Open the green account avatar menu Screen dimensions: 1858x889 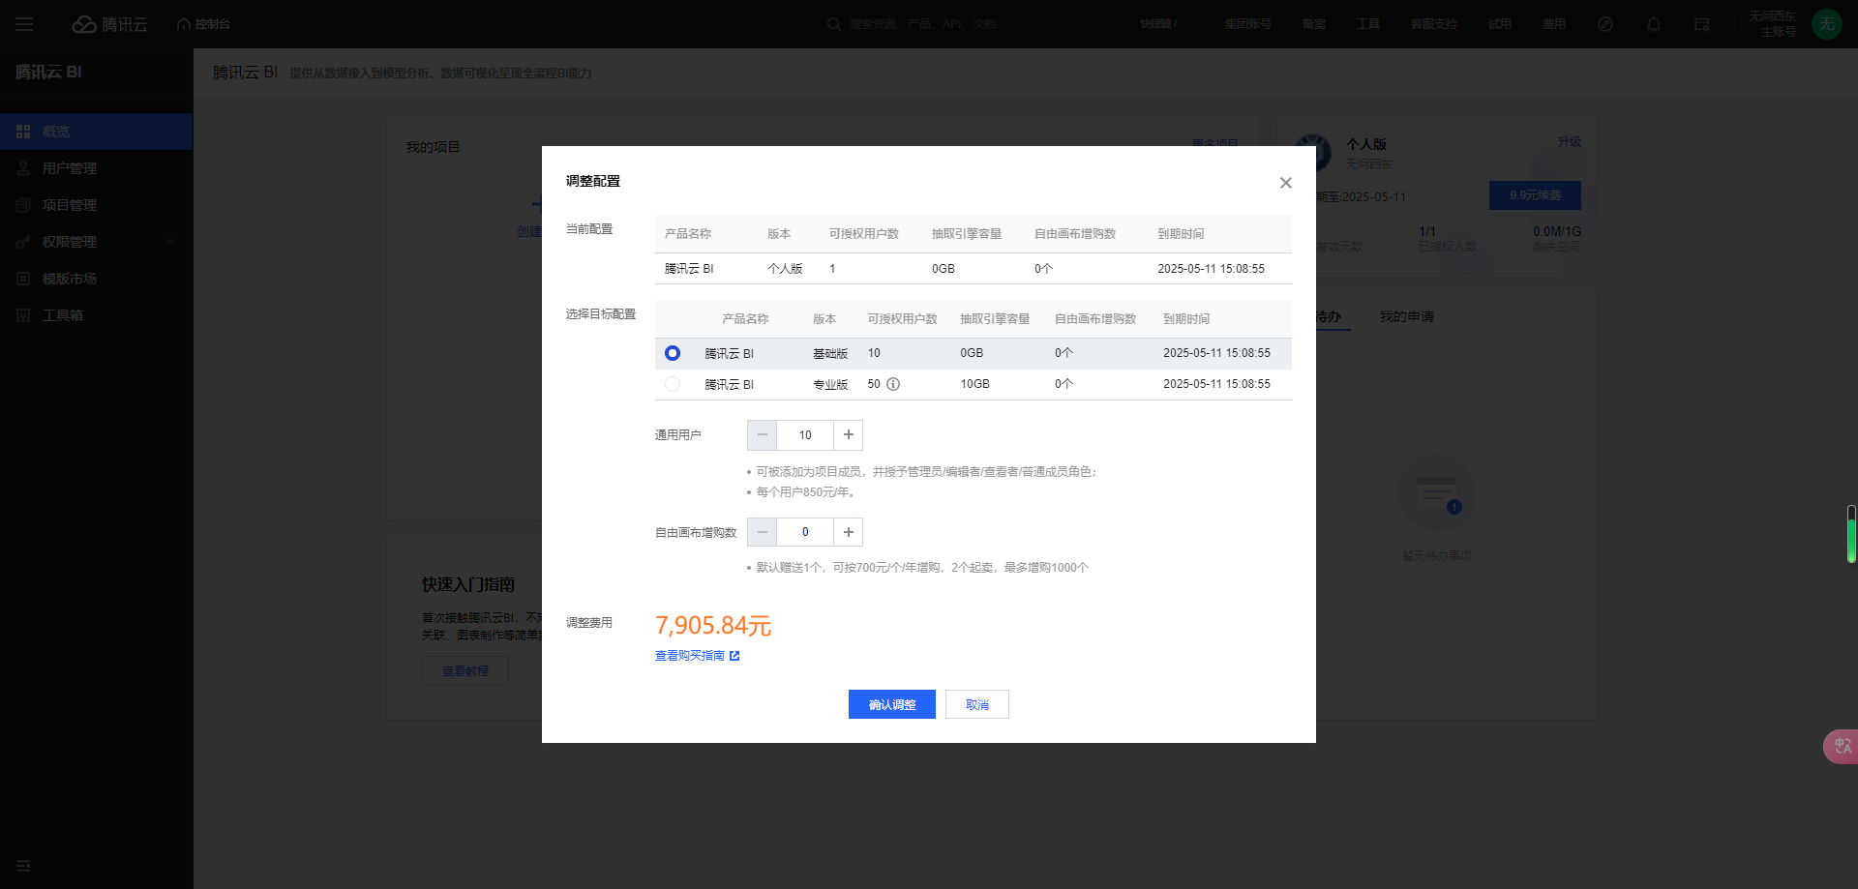(x=1827, y=24)
